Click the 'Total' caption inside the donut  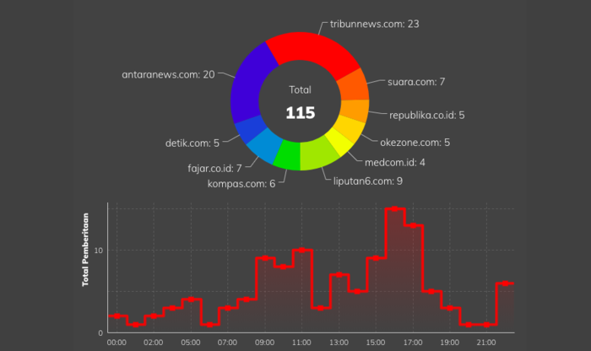click(x=300, y=90)
